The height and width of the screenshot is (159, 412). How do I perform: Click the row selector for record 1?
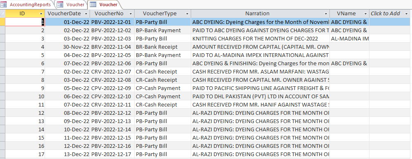point(2,22)
